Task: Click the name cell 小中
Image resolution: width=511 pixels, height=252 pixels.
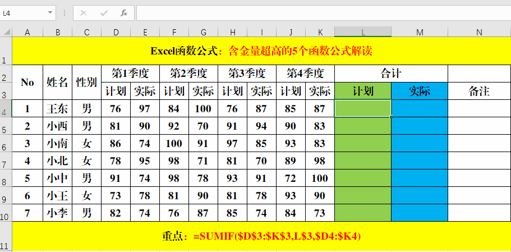Action: [x=57, y=178]
